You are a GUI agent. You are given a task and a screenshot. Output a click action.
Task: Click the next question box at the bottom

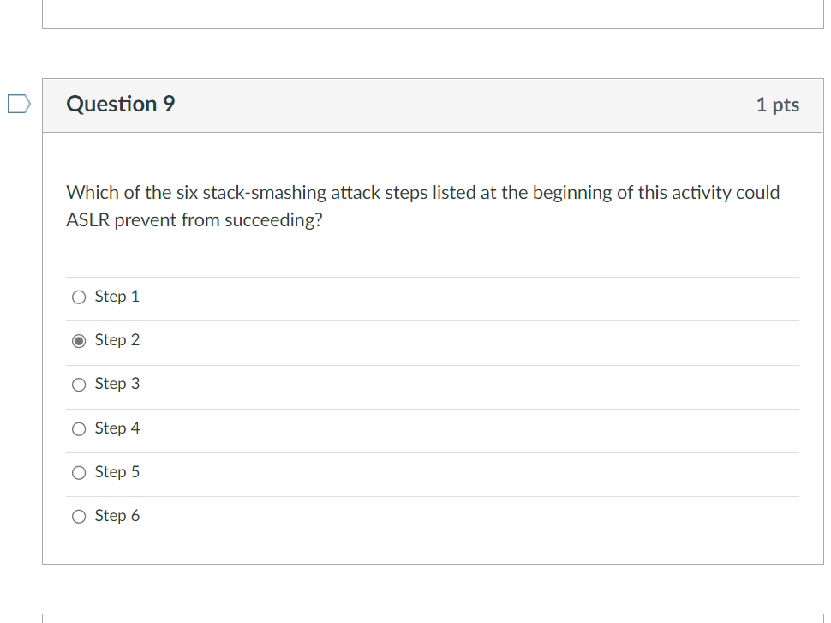(433, 618)
